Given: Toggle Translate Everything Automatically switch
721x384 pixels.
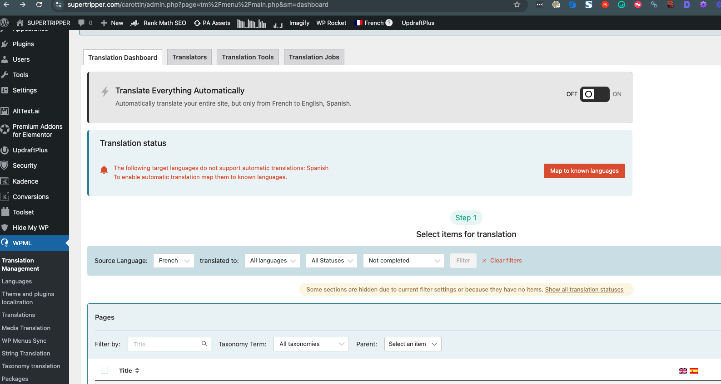Looking at the screenshot, I should [x=595, y=94].
